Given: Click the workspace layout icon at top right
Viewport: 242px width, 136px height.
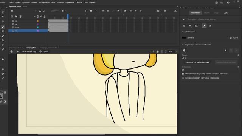Looking at the screenshot, I should pos(222,3).
